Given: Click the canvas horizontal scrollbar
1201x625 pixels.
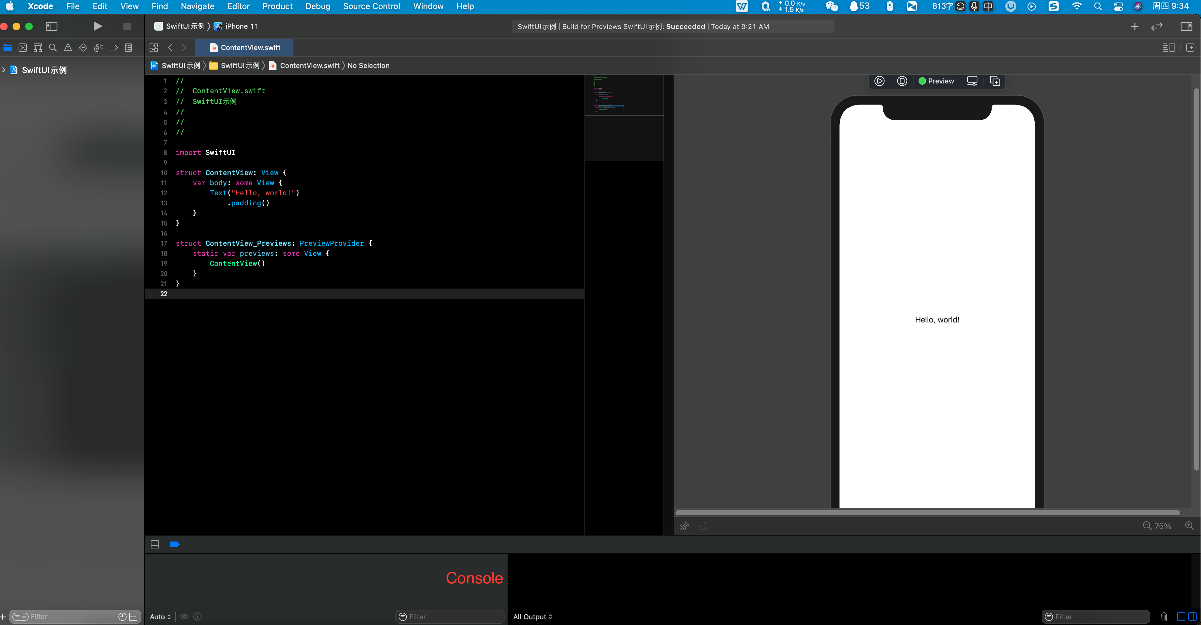Looking at the screenshot, I should coord(928,513).
